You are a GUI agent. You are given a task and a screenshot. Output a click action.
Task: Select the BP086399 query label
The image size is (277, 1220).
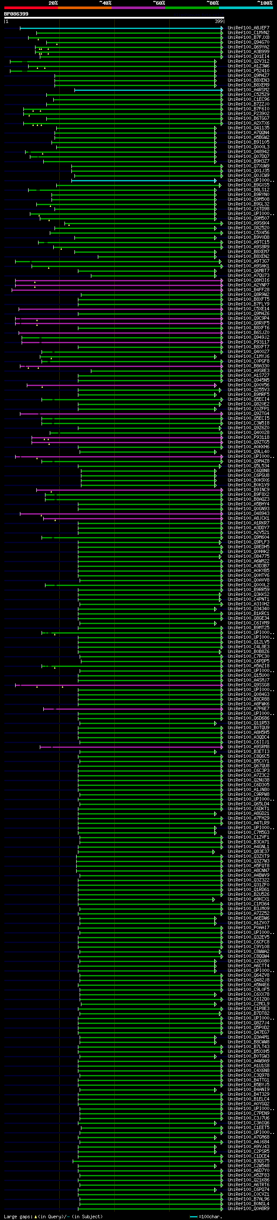coord(16,14)
